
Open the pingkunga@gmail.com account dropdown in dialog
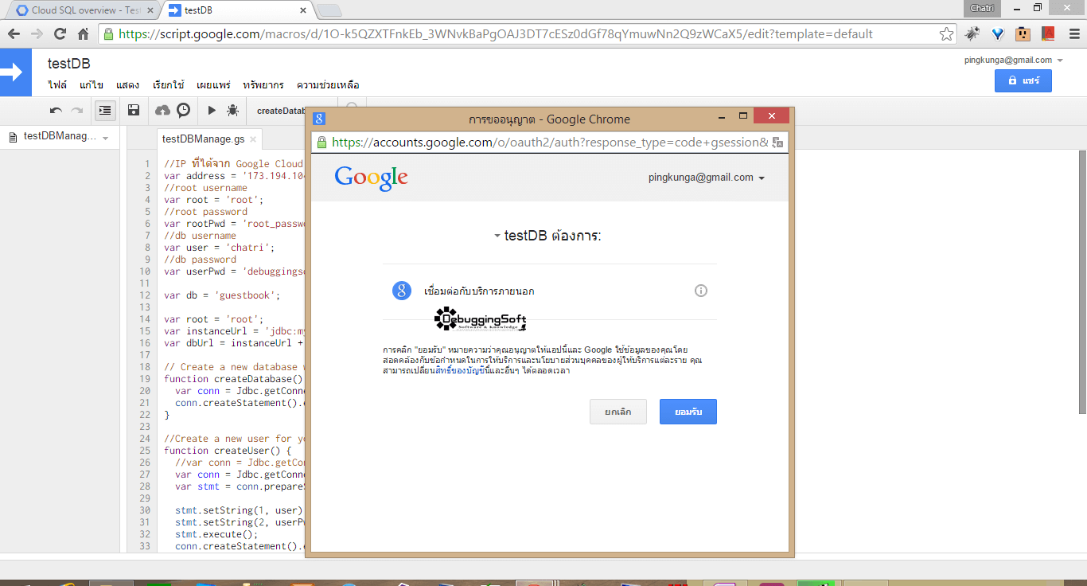click(x=707, y=178)
